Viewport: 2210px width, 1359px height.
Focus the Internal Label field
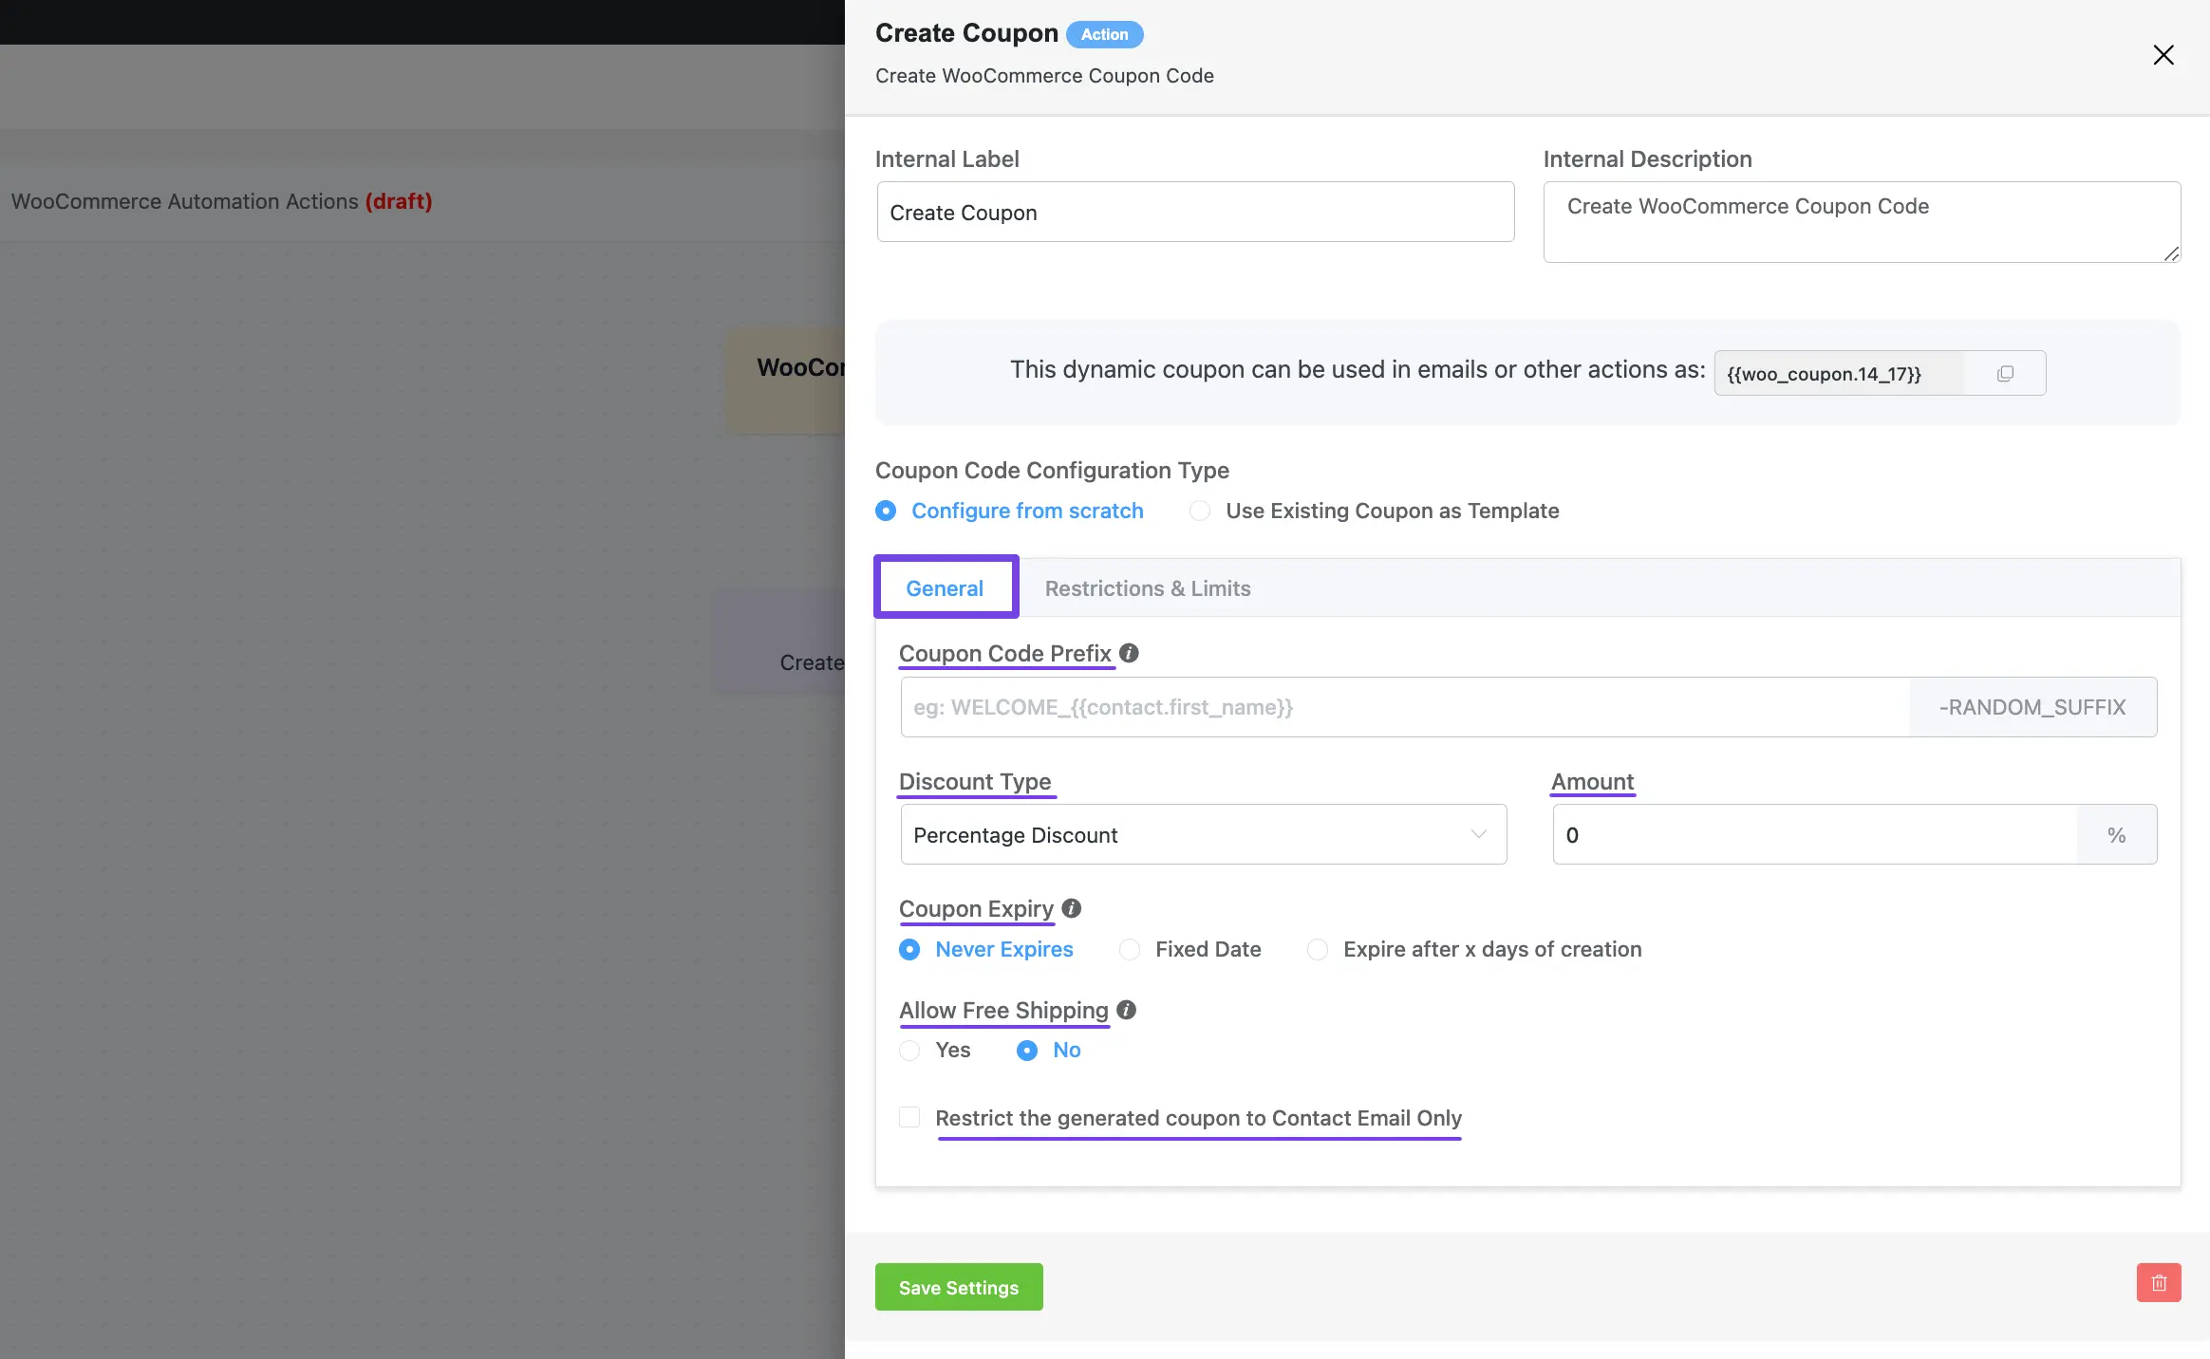[x=1195, y=212]
